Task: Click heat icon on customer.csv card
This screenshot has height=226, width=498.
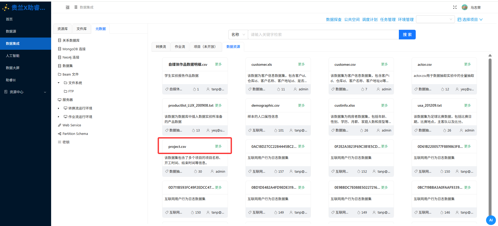Action: click(x=363, y=89)
